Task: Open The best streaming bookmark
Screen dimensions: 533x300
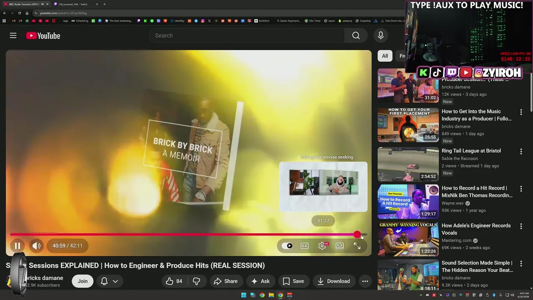Action: click(119, 21)
